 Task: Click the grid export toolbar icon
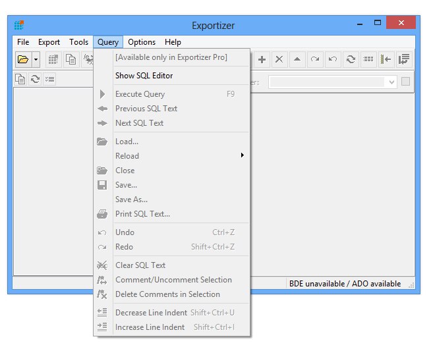(x=53, y=59)
